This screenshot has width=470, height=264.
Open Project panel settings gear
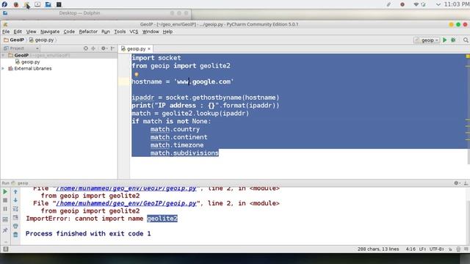(x=104, y=48)
